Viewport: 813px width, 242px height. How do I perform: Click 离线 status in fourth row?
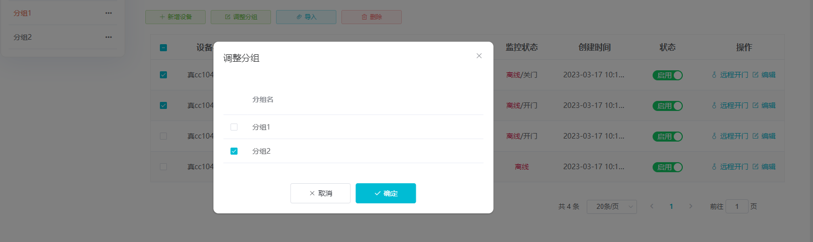(522, 167)
